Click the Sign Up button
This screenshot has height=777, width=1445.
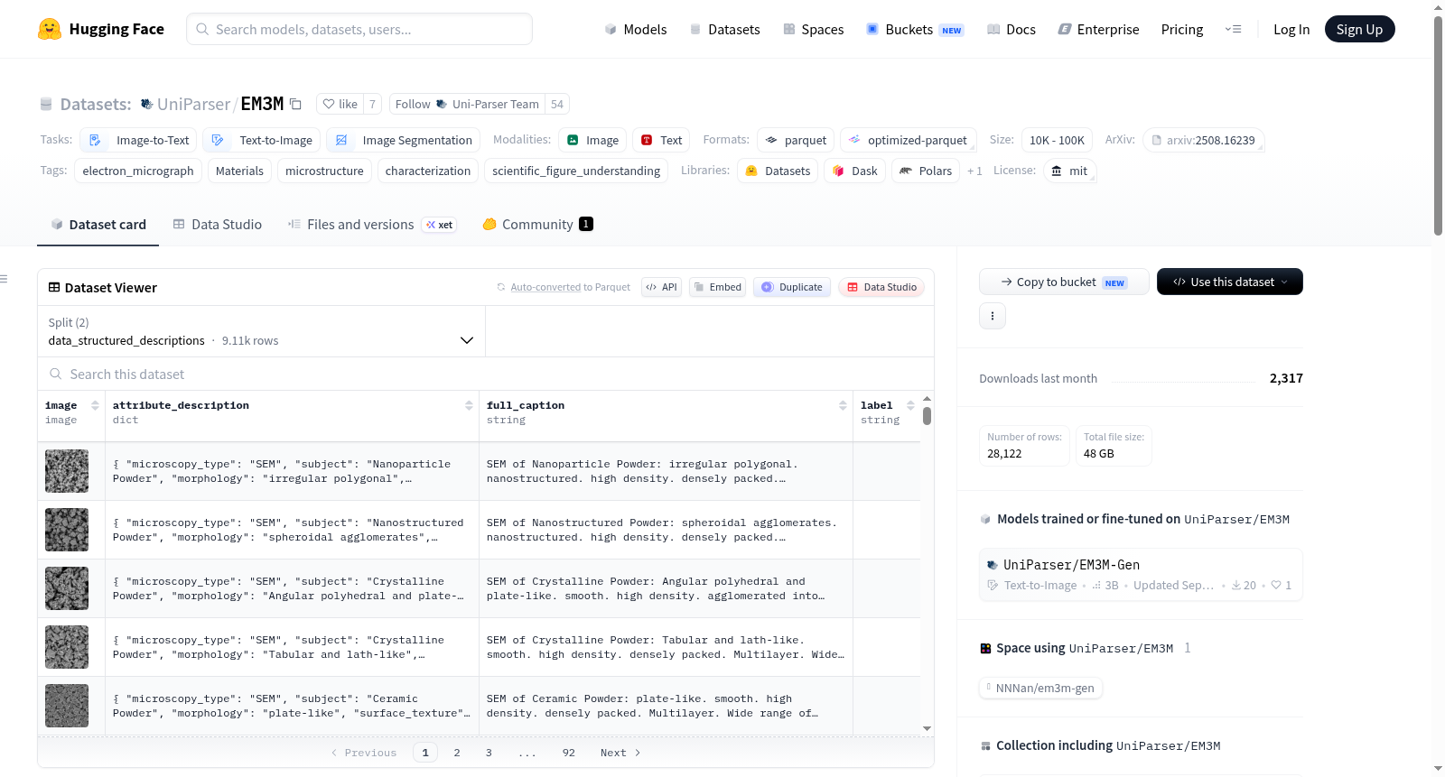[x=1359, y=29]
